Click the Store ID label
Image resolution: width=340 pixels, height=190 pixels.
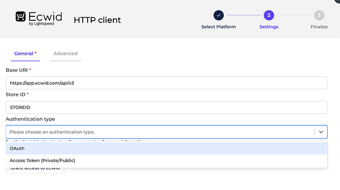coord(16,95)
